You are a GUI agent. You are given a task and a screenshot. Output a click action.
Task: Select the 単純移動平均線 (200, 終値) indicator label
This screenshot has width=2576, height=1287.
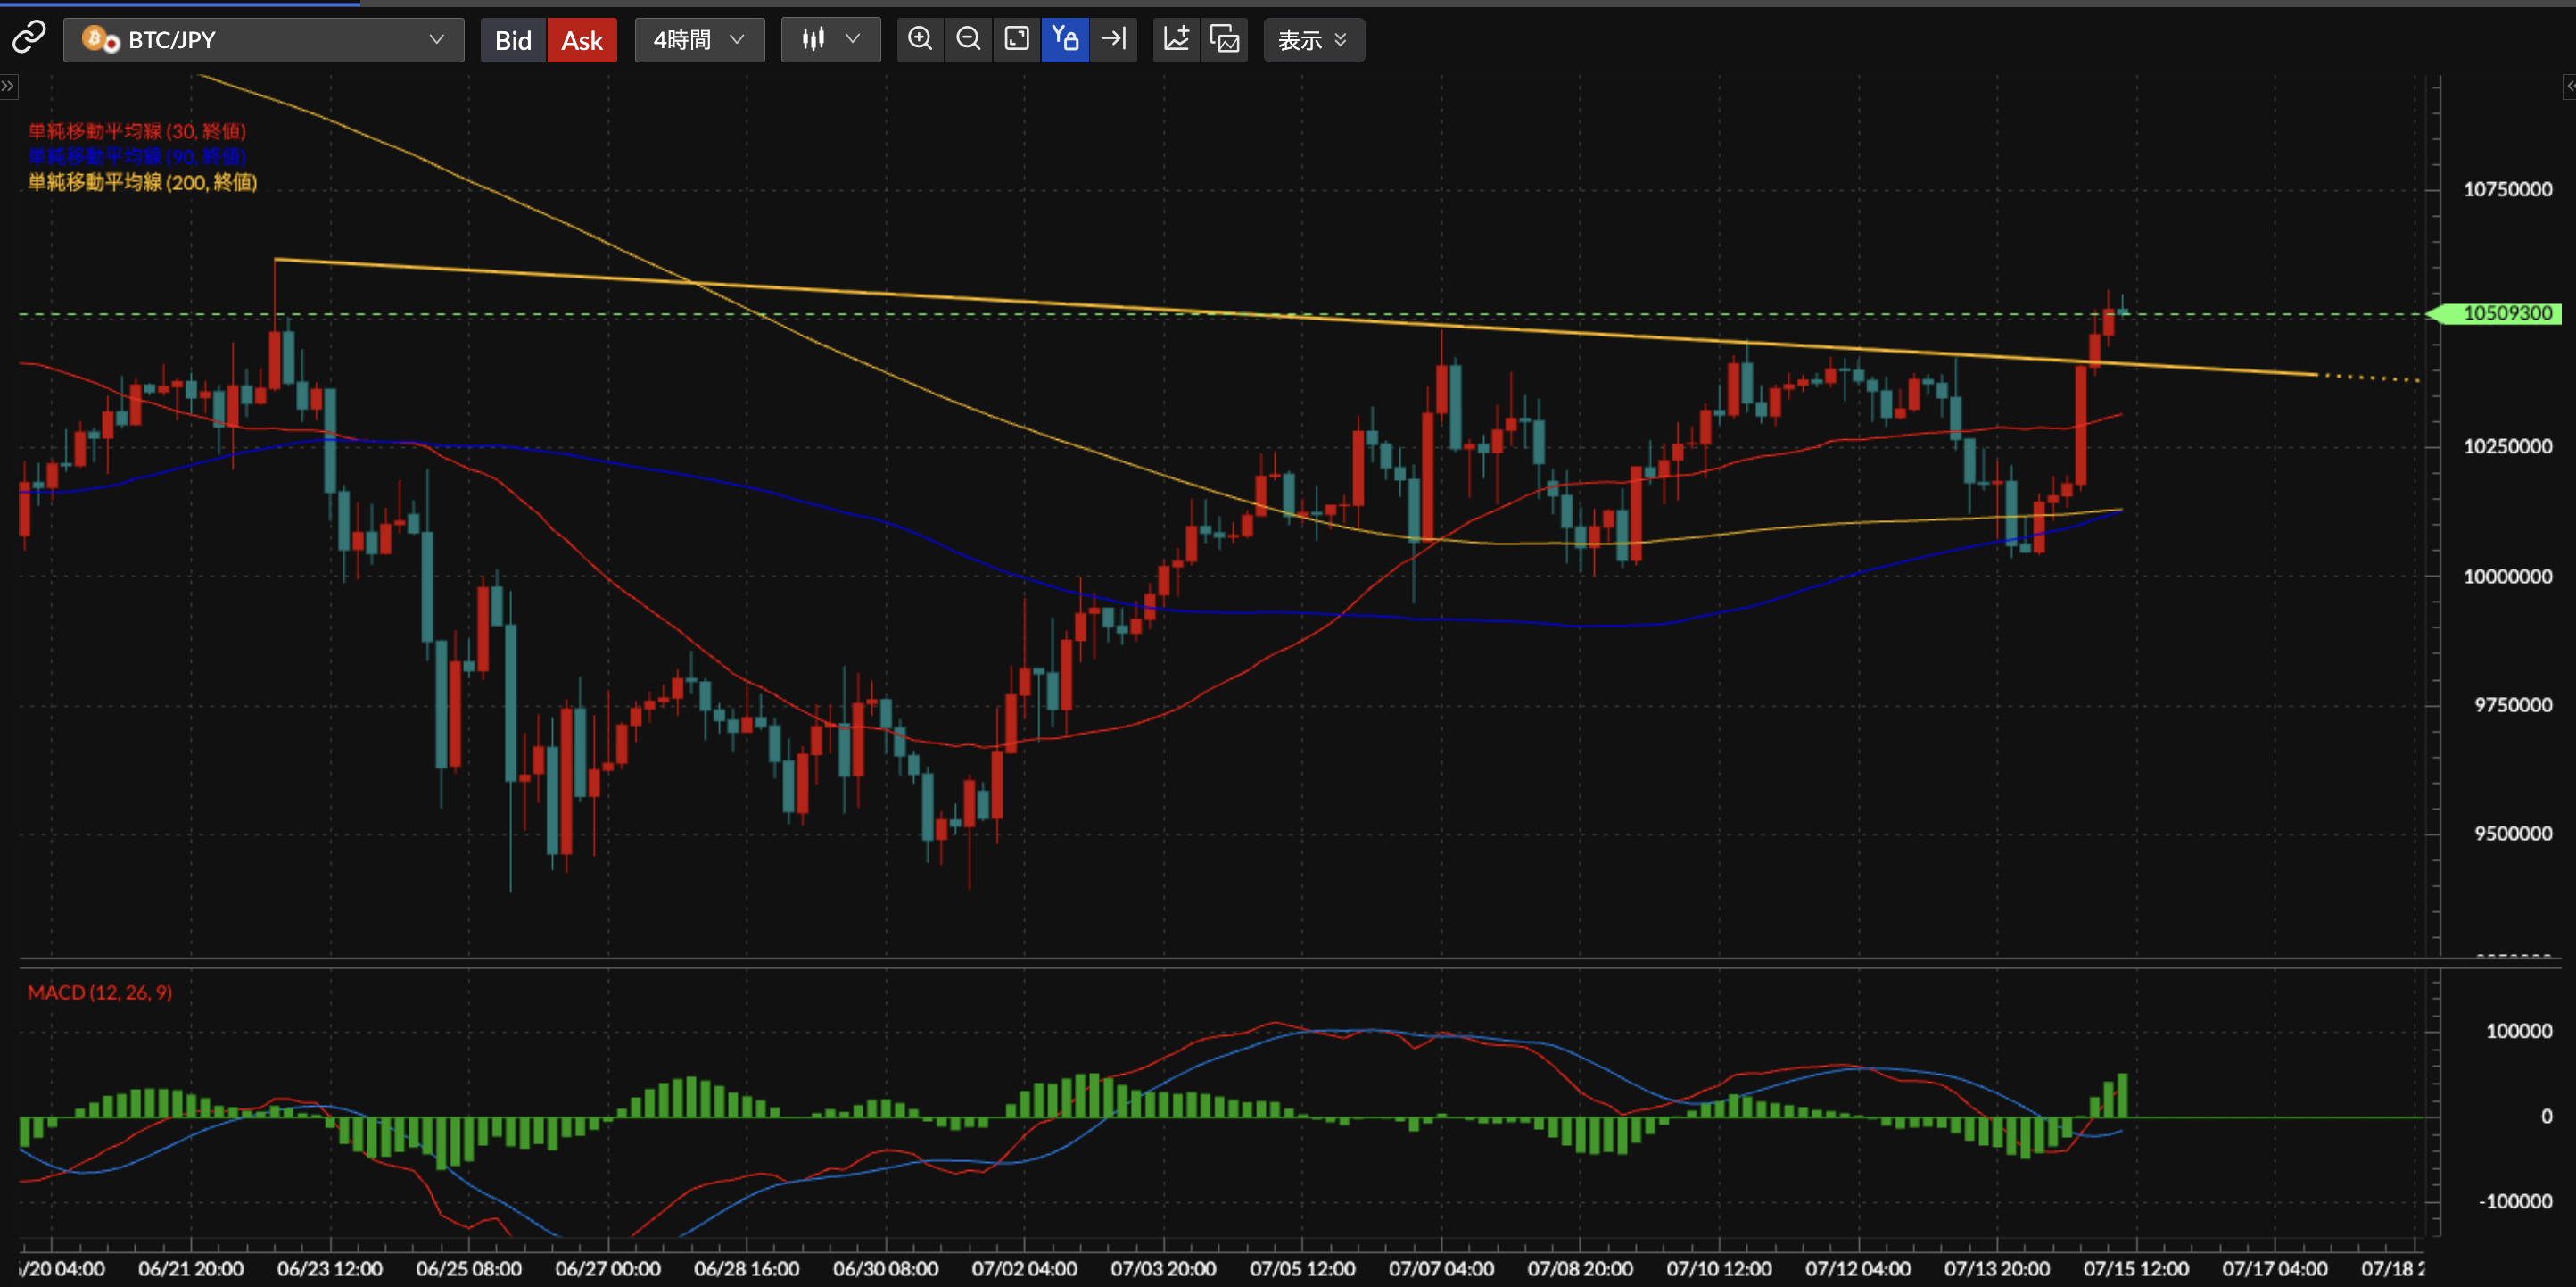[x=143, y=182]
